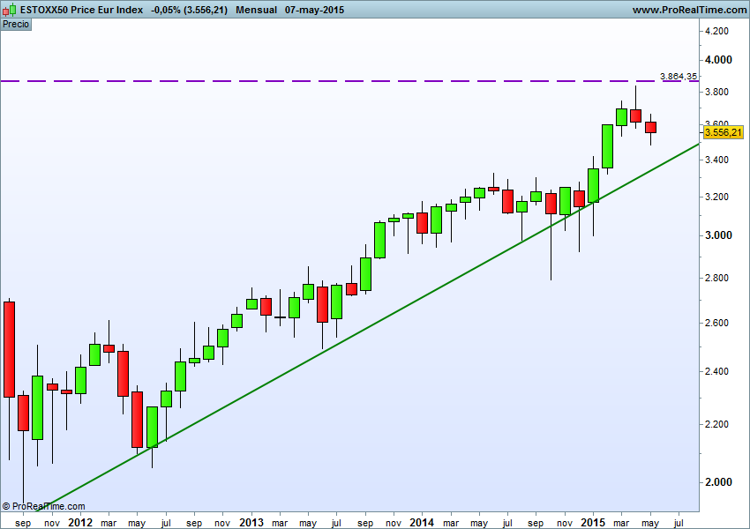
Task: Click the yellow 3.556,21 current price tag
Action: [724, 133]
